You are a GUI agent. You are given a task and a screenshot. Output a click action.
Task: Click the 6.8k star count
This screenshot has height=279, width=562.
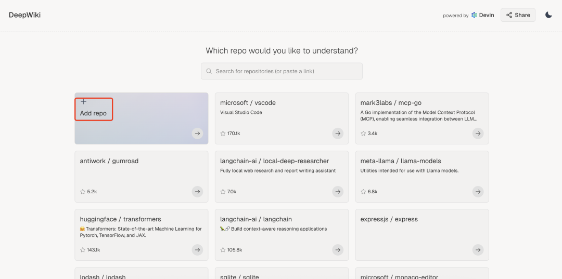click(373, 192)
